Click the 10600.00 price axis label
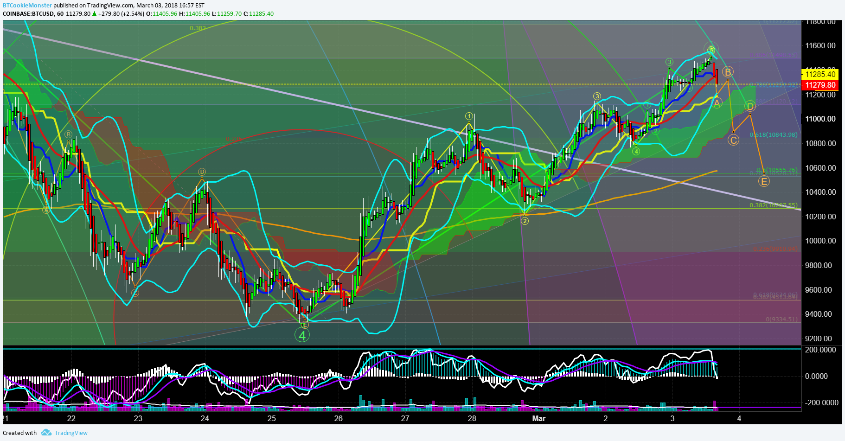 [x=820, y=168]
